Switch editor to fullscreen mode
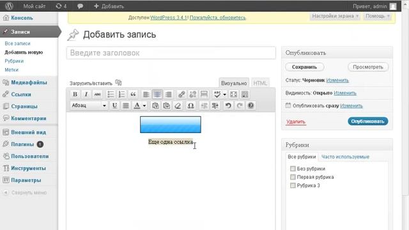409x230 pixels. [x=234, y=94]
